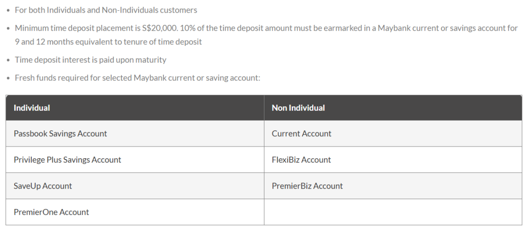Select Passbook Savings Account cell
The width and height of the screenshot is (527, 230).
61,134
